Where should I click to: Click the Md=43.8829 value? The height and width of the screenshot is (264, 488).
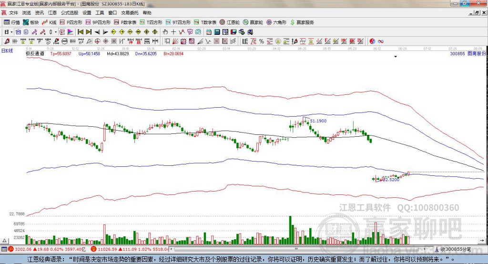[118, 53]
